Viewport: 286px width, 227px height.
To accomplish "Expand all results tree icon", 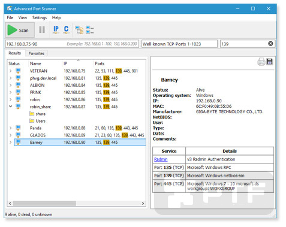I will 79,30.
